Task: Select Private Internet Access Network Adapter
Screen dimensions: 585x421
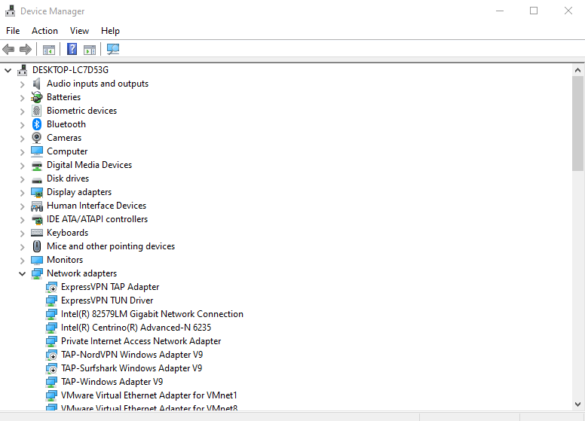Action: 141,341
